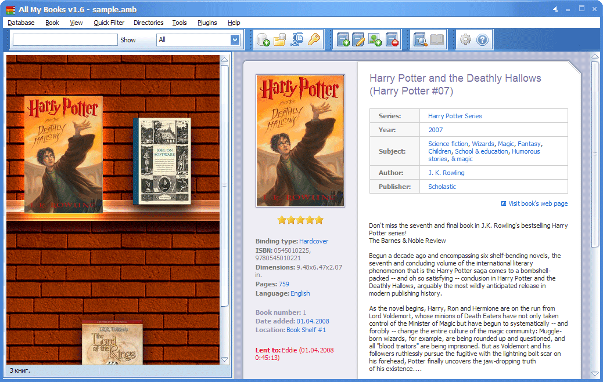Click the English language link
The height and width of the screenshot is (382, 603).
tap(300, 293)
